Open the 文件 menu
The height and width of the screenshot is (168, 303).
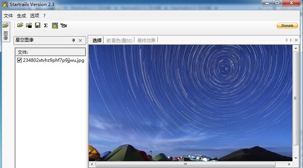8,16
